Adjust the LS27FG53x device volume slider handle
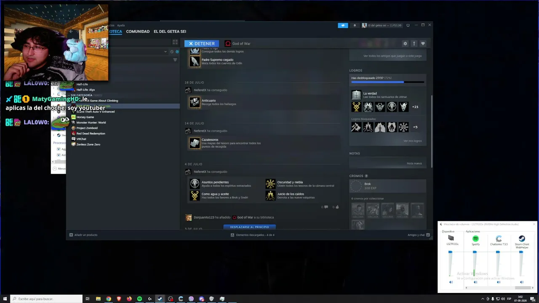Viewport: 539px width, 303px height. [x=450, y=252]
